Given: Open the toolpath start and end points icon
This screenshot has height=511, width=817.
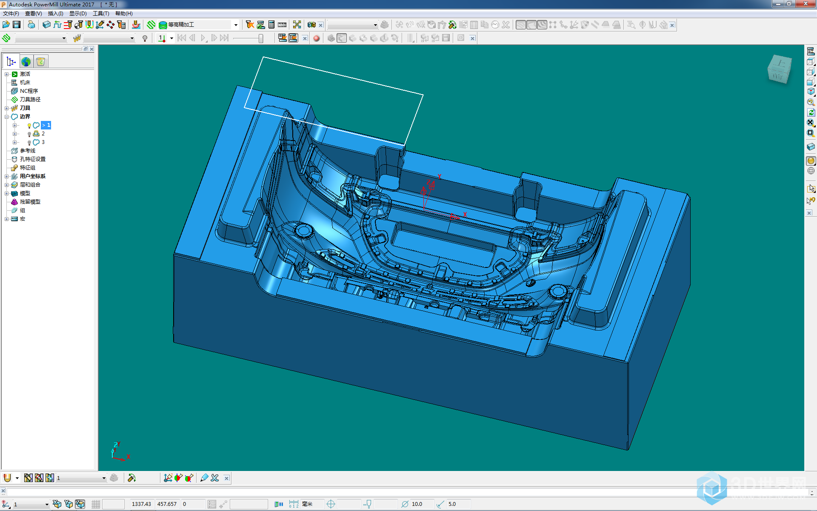Looking at the screenshot, I should click(x=79, y=25).
